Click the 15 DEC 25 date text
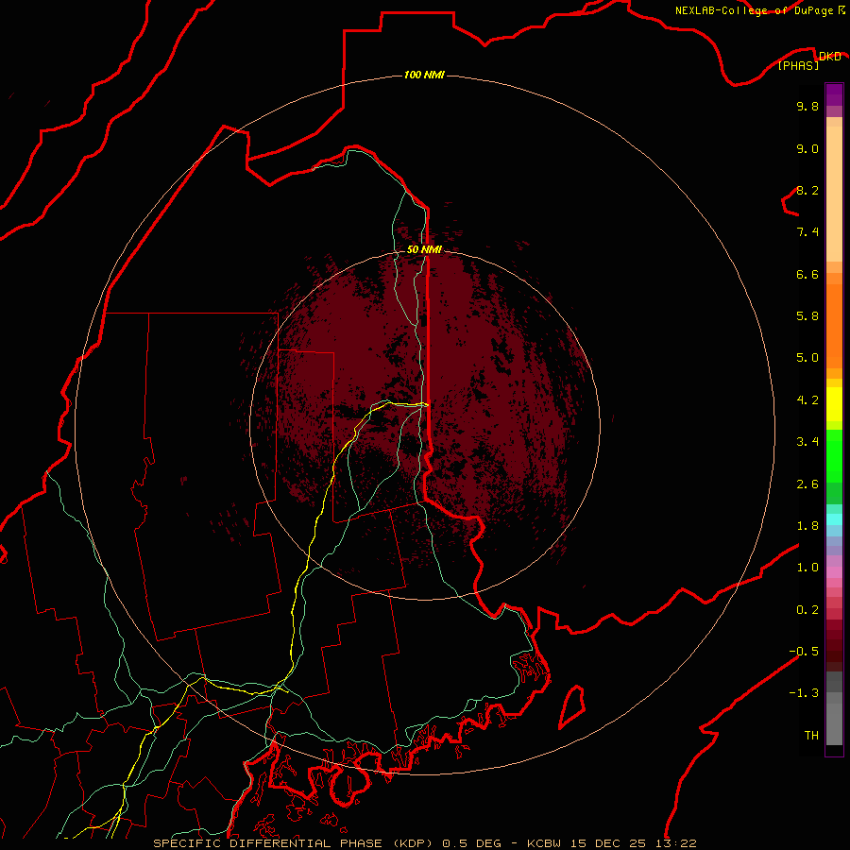The width and height of the screenshot is (850, 850). coord(609,843)
